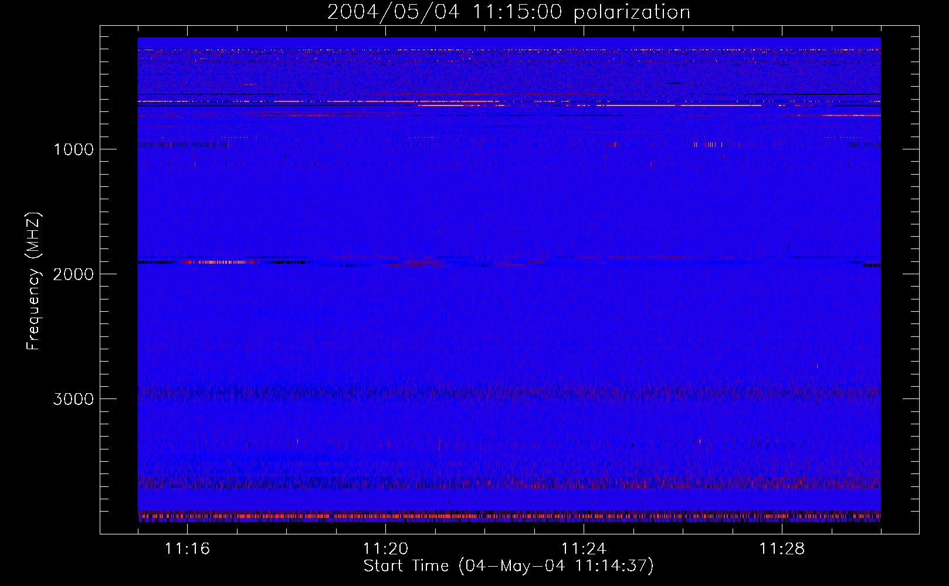Image resolution: width=949 pixels, height=586 pixels.
Task: Select the 'Frequency (MHZ)' axis label
Action: [x=34, y=281]
